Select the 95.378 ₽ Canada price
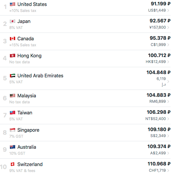The image size is (173, 175). pos(160,38)
